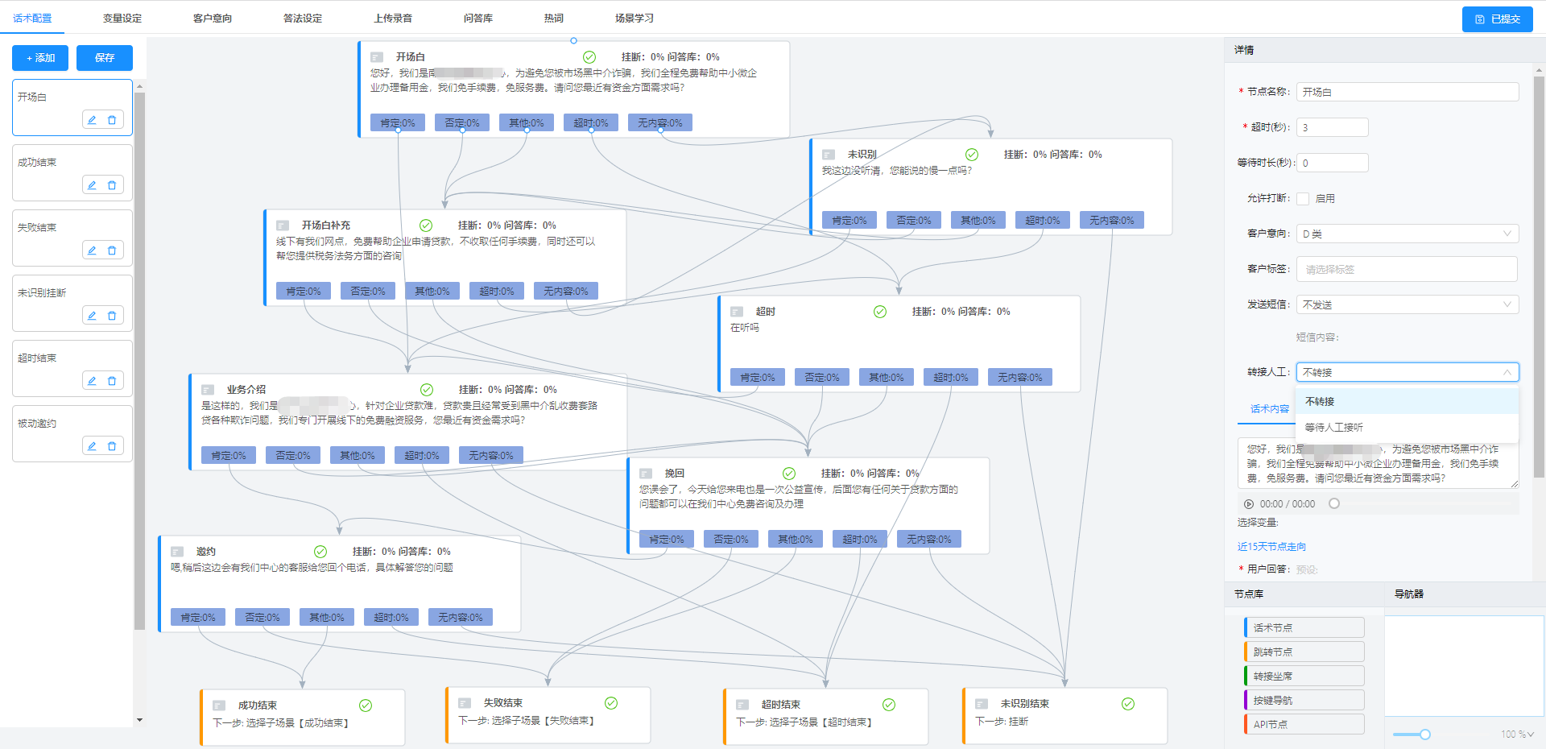Click green check icon on 挽回 node
The width and height of the screenshot is (1546, 749).
[789, 474]
